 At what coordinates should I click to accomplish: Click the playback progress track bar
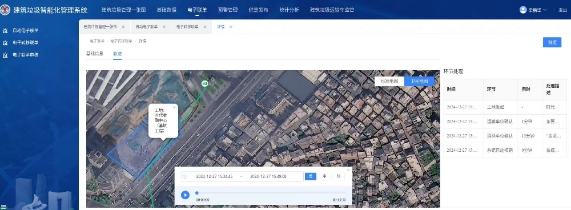(271, 193)
